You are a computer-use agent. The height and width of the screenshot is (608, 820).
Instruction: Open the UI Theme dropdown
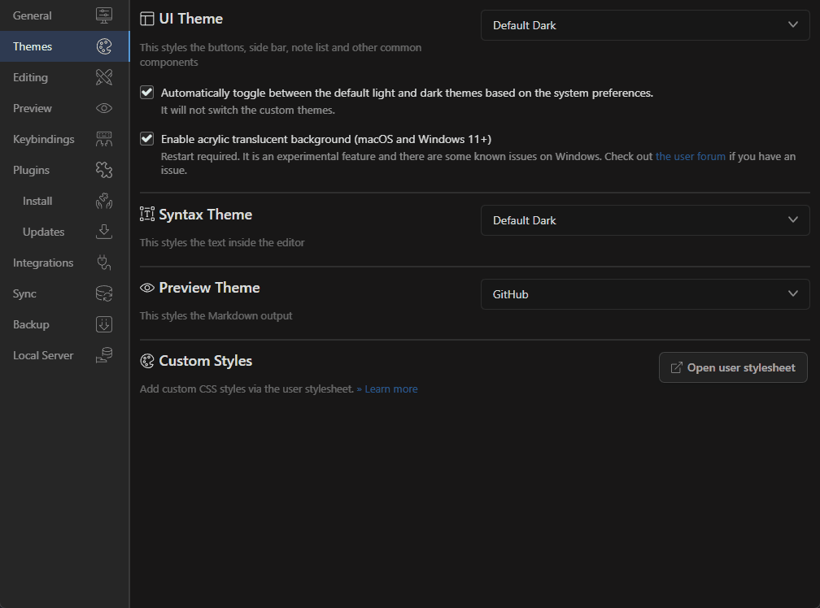pyautogui.click(x=645, y=25)
